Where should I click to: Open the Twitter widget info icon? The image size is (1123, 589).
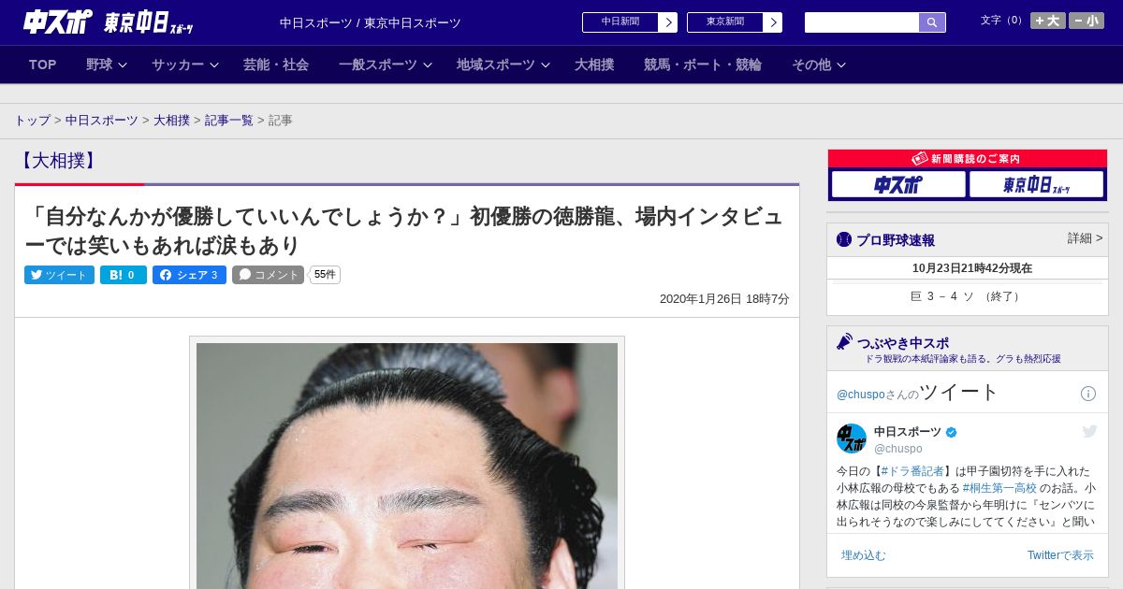coord(1088,394)
